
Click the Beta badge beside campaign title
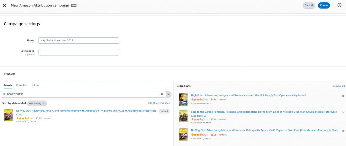tap(74, 6)
